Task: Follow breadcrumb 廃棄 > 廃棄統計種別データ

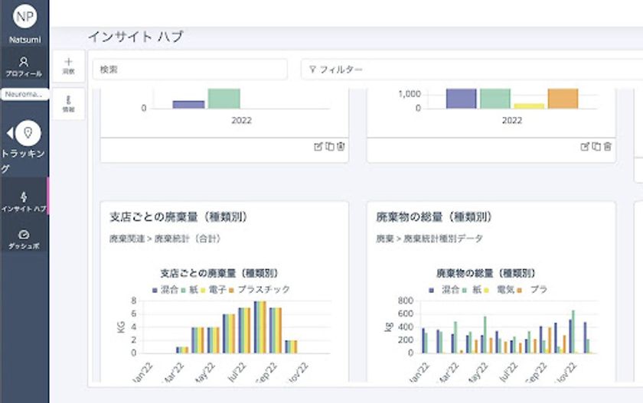Action: coord(429,239)
